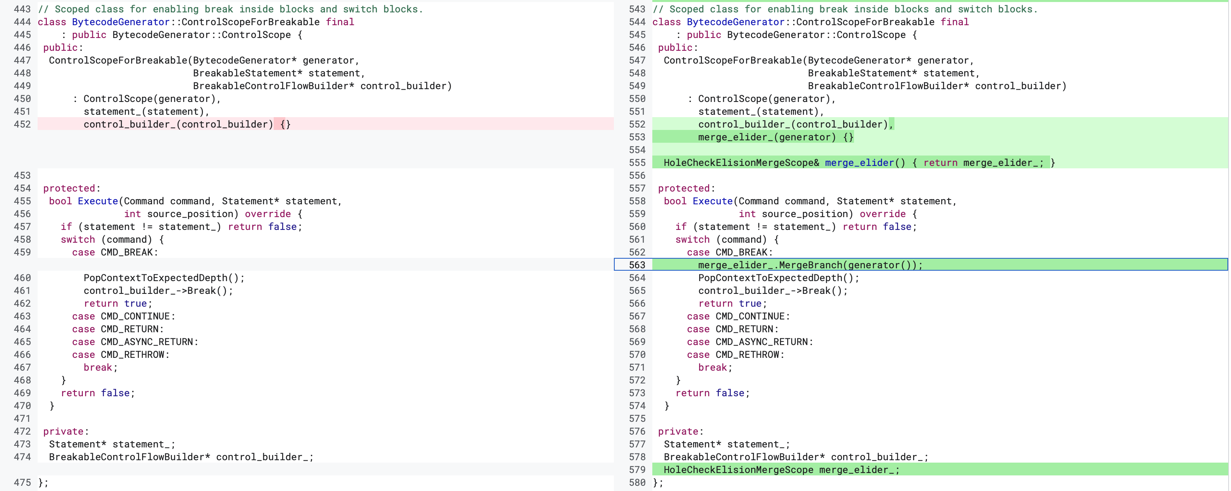Click BytecodeGenerator class name on line 444
This screenshot has height=491, width=1231.
click(x=120, y=22)
